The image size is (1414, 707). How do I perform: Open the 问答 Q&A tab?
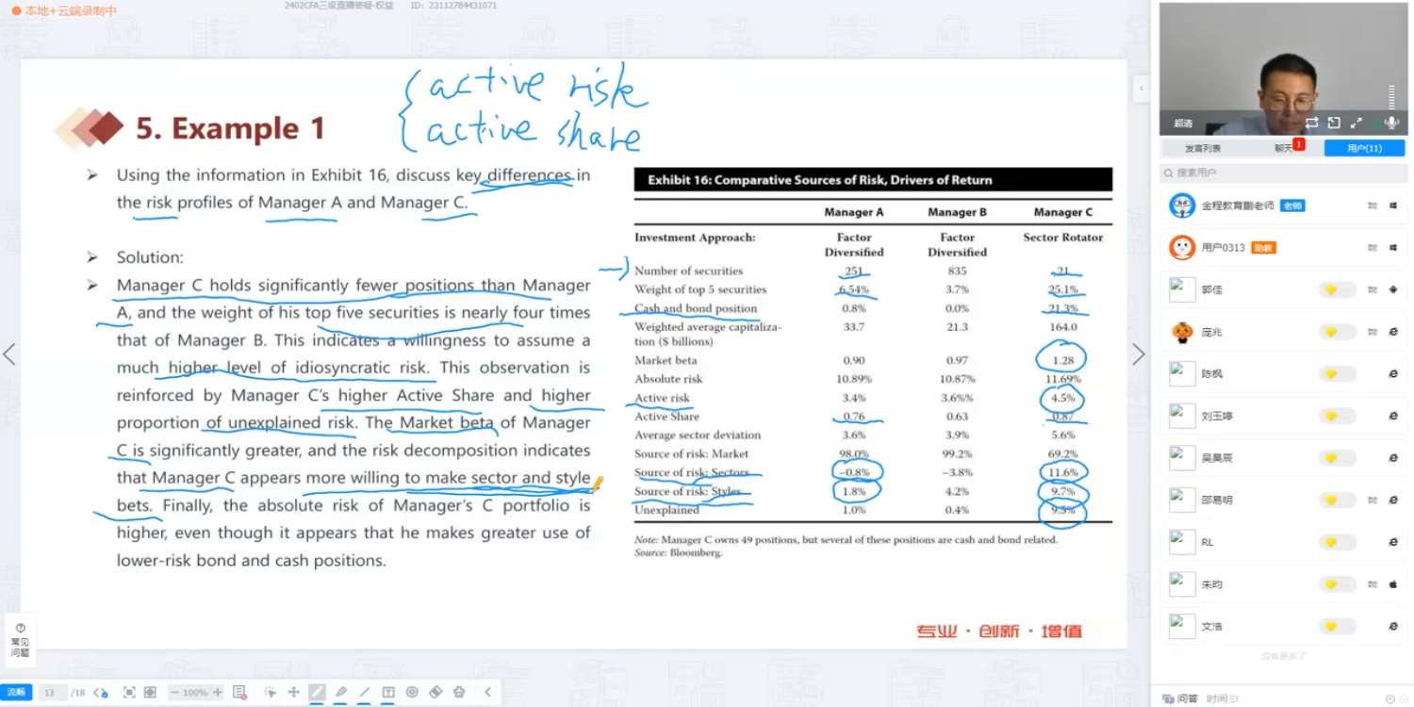1179,699
